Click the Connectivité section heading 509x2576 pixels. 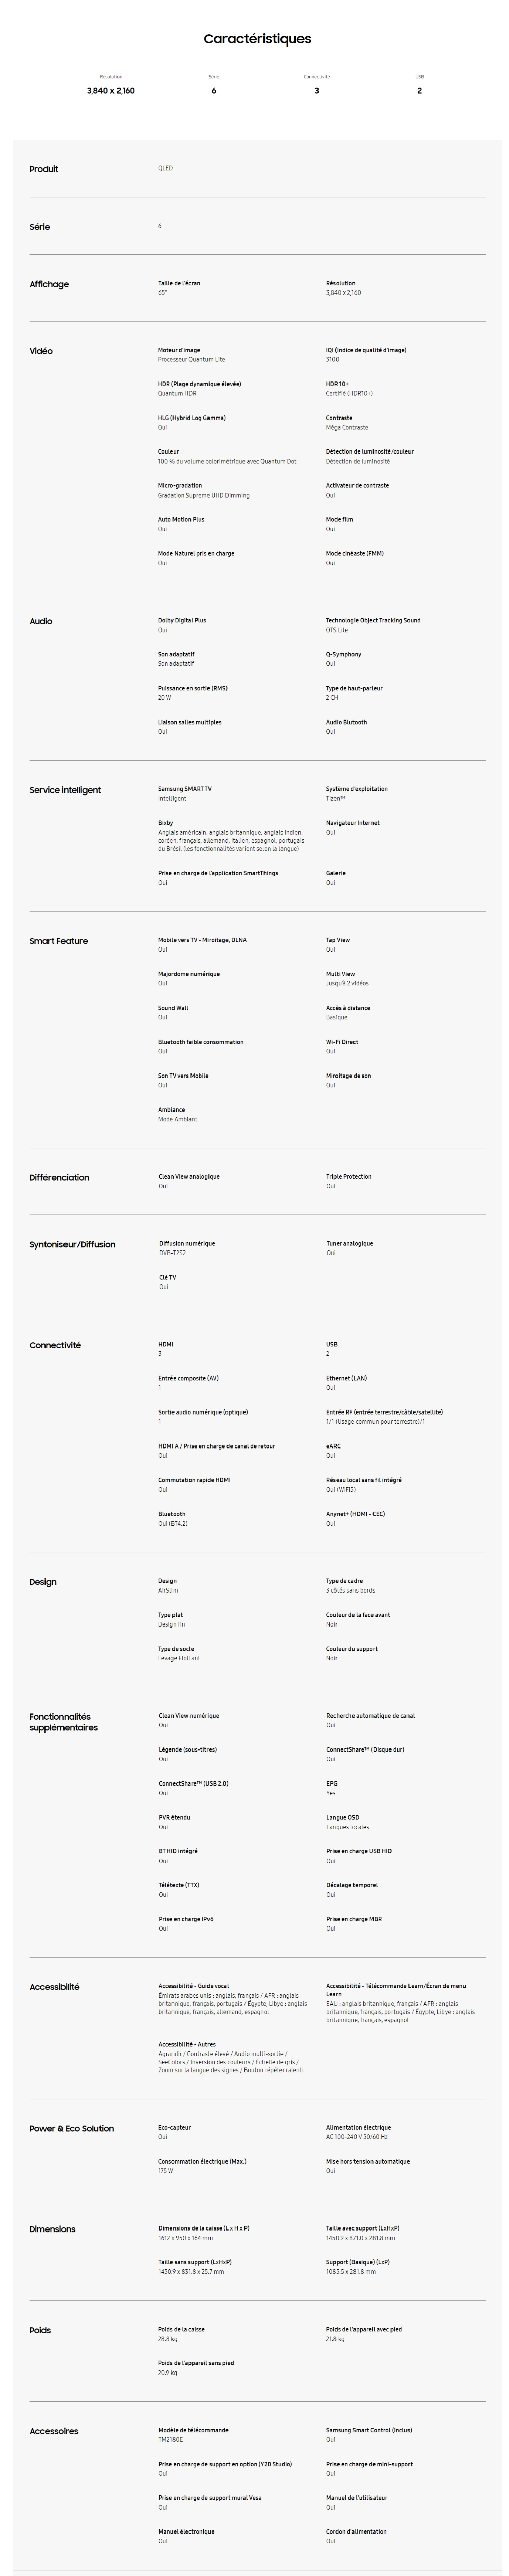point(55,1345)
